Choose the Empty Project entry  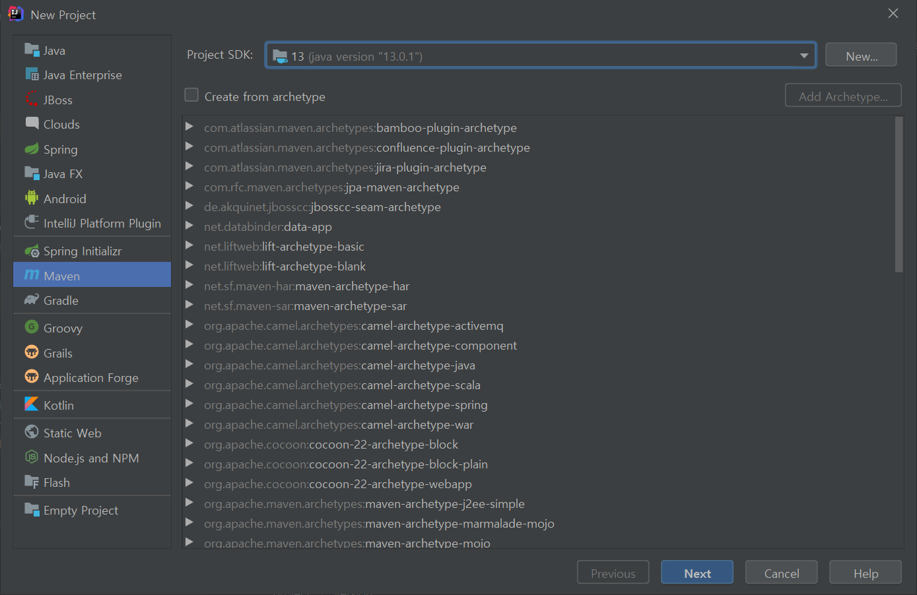(x=92, y=510)
